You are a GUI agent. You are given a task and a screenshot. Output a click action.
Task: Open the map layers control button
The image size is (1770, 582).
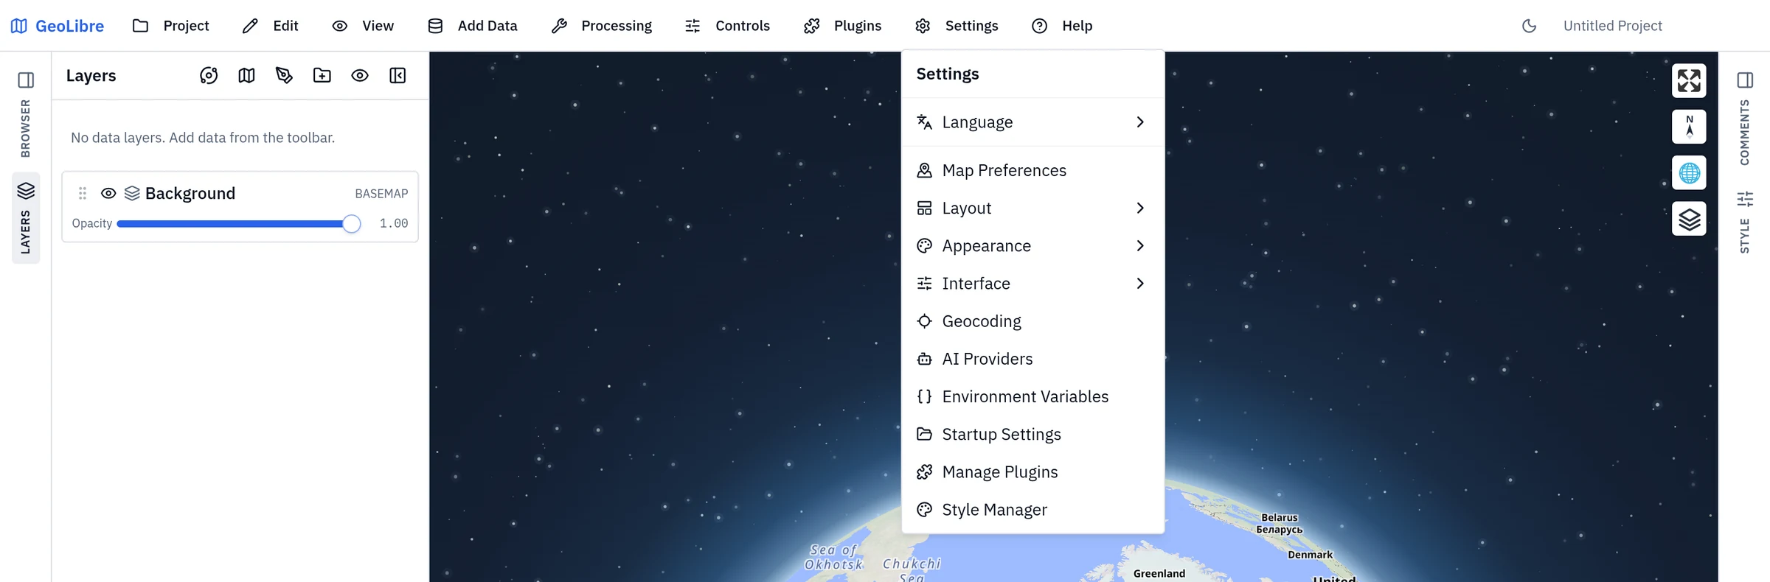1689,219
